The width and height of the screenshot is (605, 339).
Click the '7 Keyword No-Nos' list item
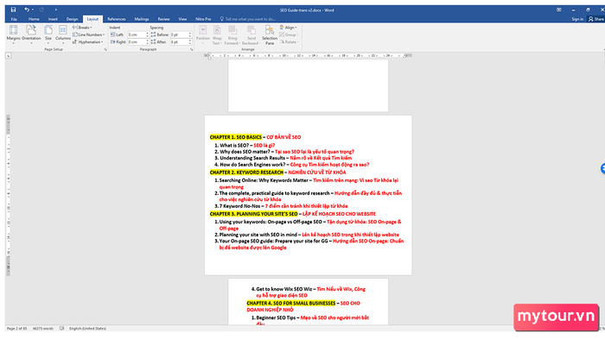coord(281,206)
